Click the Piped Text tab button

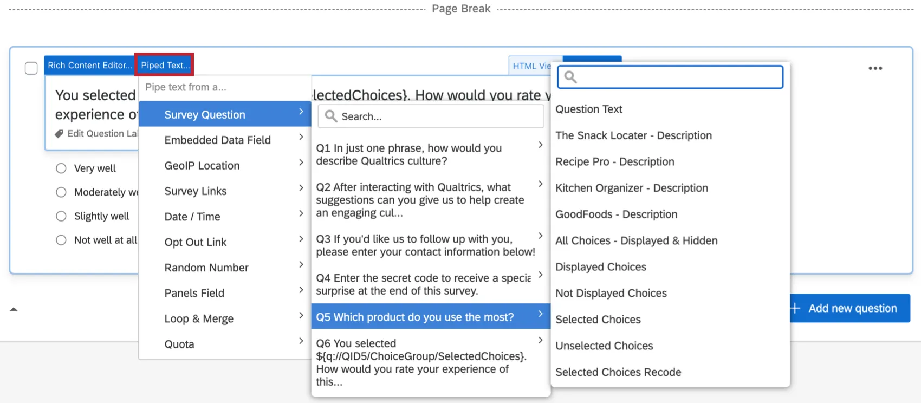click(x=165, y=65)
